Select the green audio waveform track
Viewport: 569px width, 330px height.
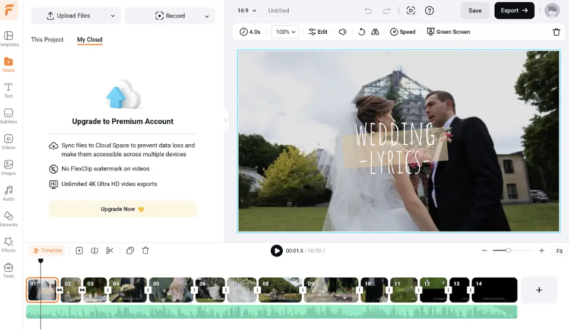[271, 312]
